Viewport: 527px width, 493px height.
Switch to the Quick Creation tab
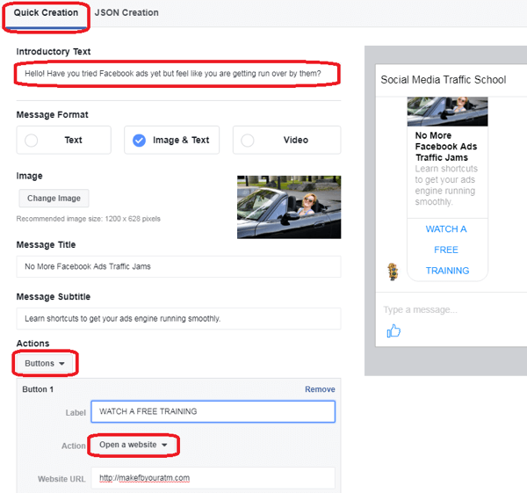tap(46, 13)
